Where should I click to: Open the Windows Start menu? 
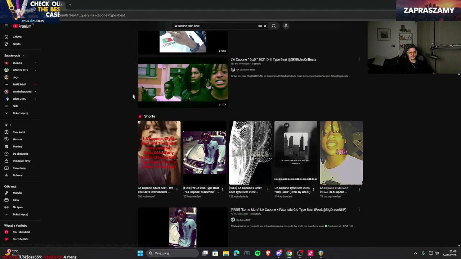tap(140, 253)
